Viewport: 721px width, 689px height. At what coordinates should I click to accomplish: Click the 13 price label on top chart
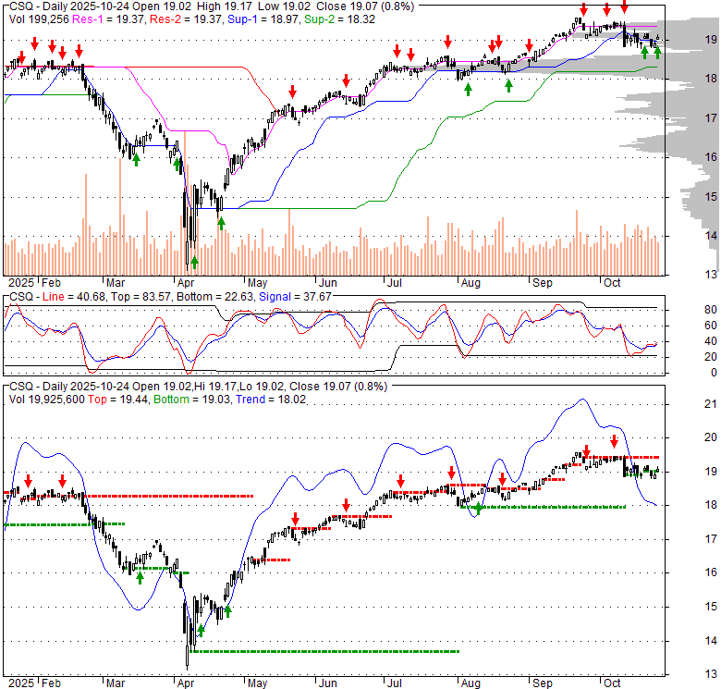click(x=711, y=275)
